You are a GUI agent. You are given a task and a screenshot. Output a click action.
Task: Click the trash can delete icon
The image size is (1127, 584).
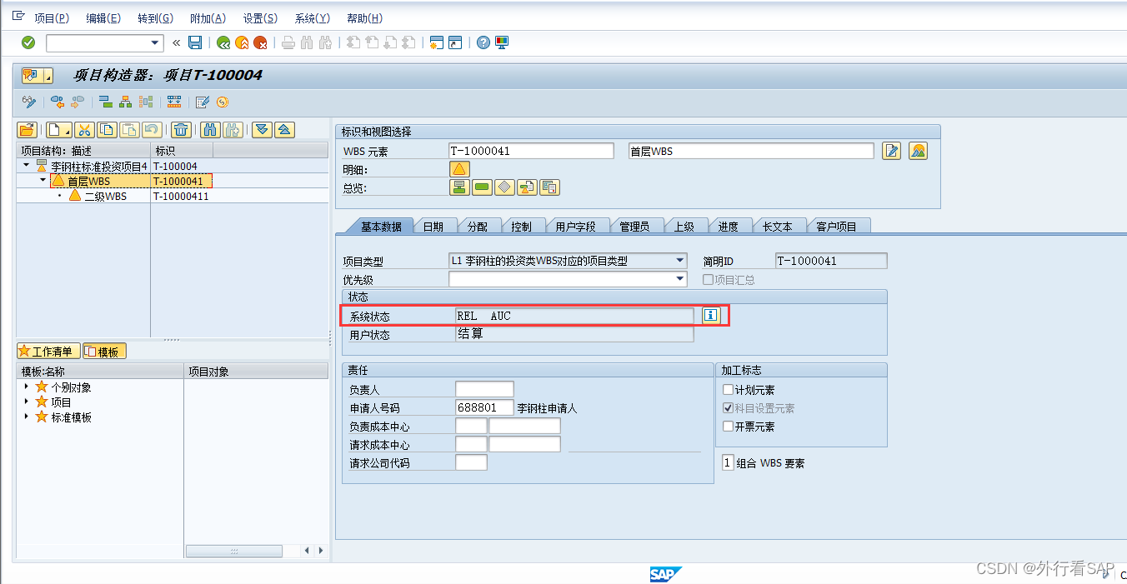pos(182,130)
